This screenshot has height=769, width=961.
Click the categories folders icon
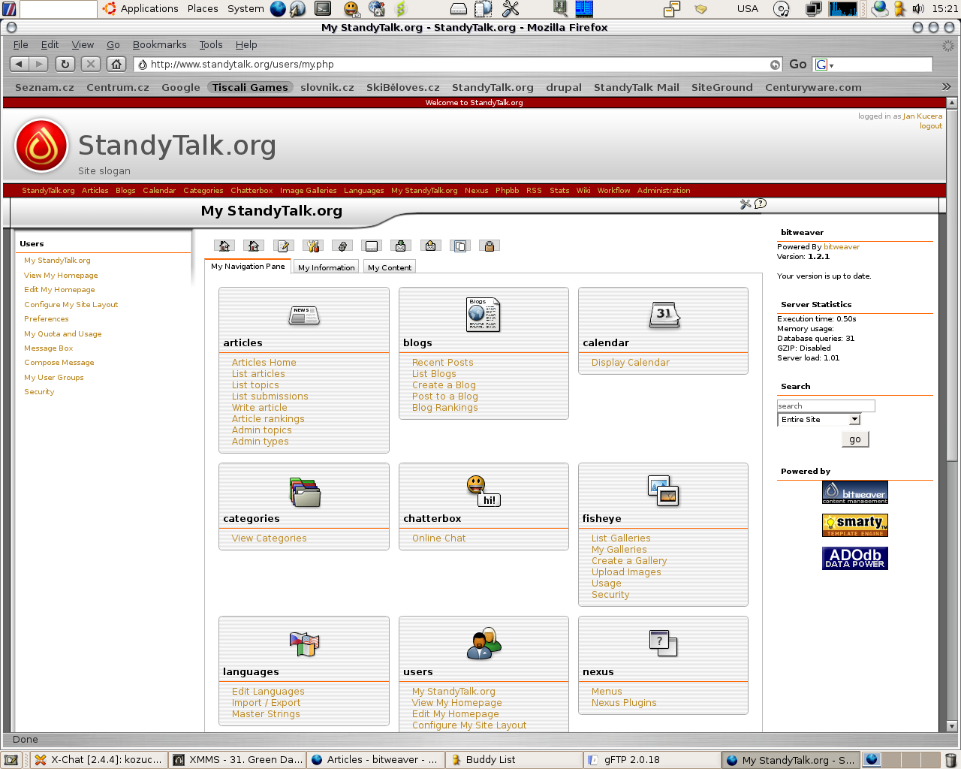305,492
